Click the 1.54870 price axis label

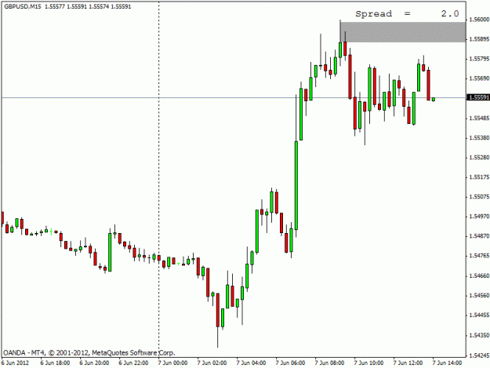coord(479,236)
